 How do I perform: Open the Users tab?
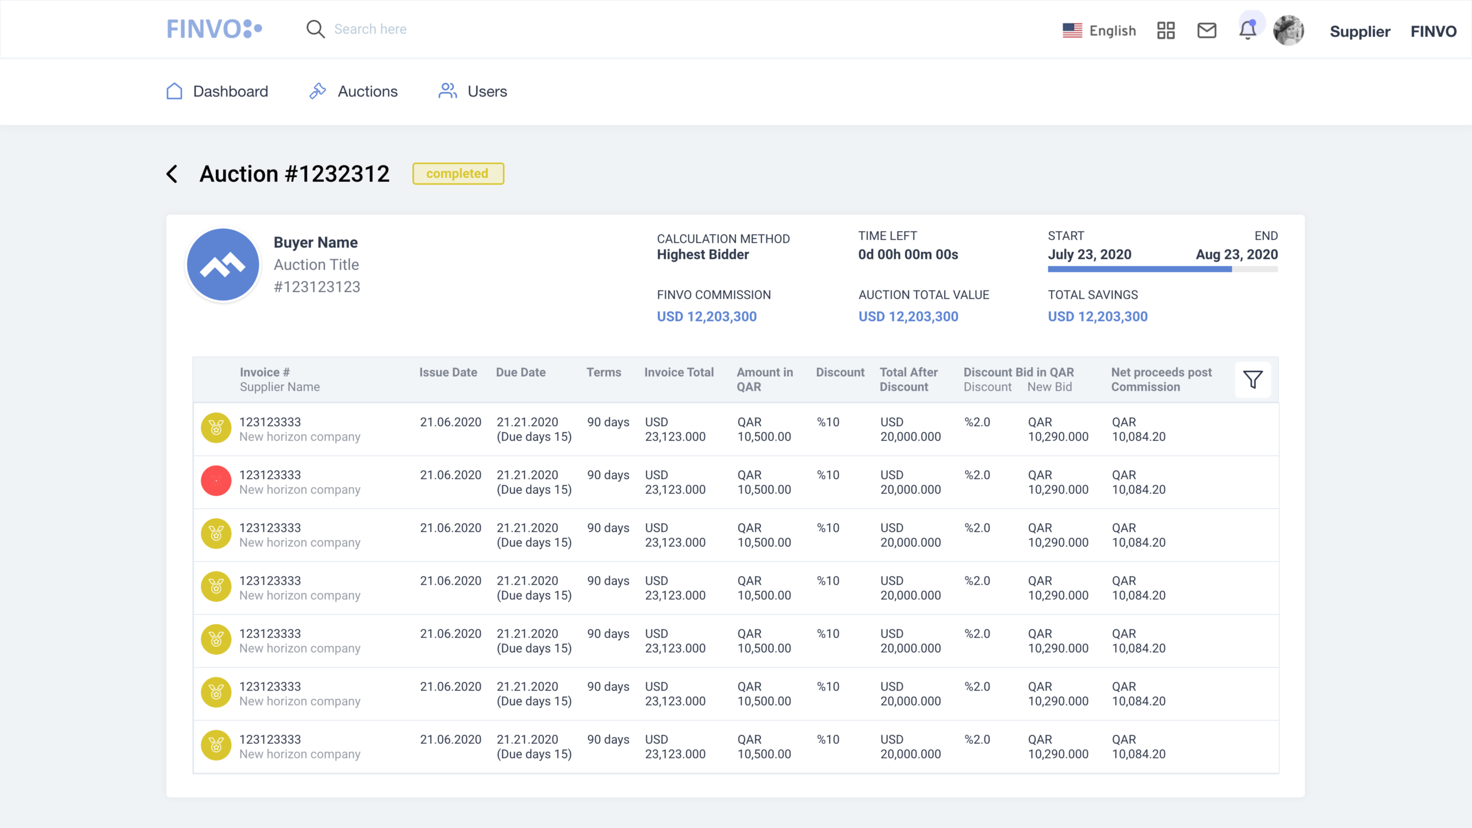[x=473, y=91]
